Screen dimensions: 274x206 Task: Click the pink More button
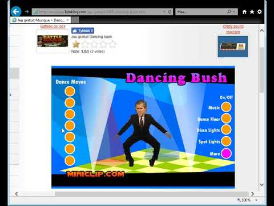point(226,153)
